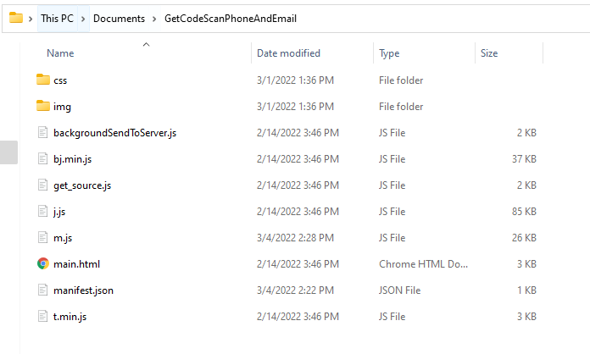Click the Type column header
Image resolution: width=590 pixels, height=354 pixels.
(x=389, y=53)
